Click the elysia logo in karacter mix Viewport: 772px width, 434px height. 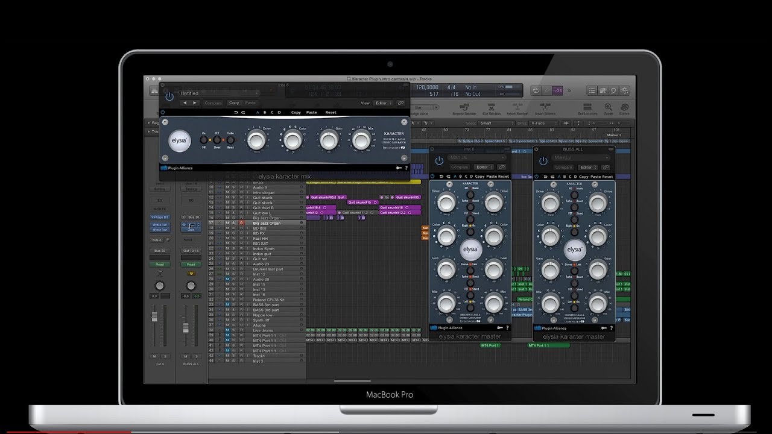pos(180,140)
